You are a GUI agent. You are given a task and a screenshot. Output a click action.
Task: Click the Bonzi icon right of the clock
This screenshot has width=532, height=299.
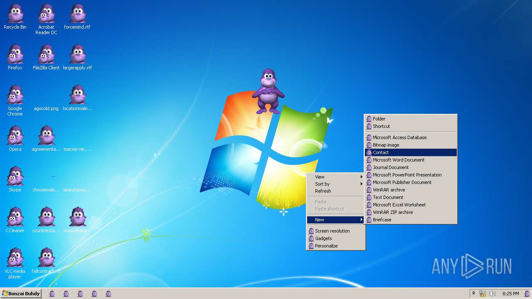[x=527, y=294]
